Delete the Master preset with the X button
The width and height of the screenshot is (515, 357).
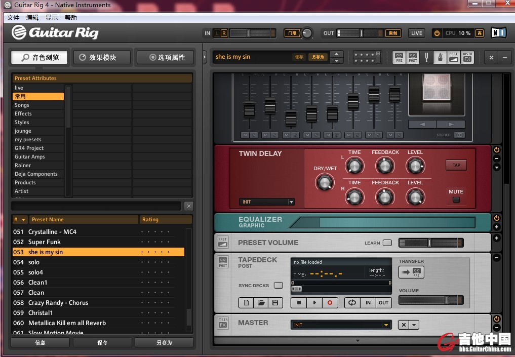coord(404,325)
